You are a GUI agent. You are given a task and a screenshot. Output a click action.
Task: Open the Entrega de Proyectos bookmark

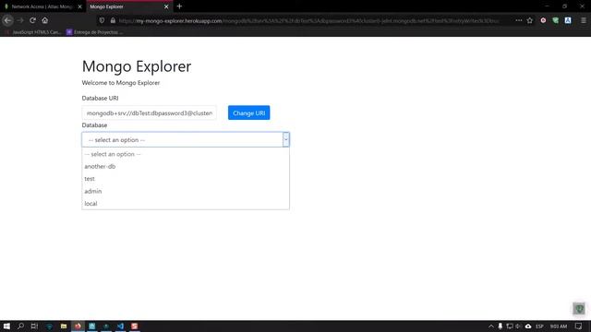(x=94, y=32)
